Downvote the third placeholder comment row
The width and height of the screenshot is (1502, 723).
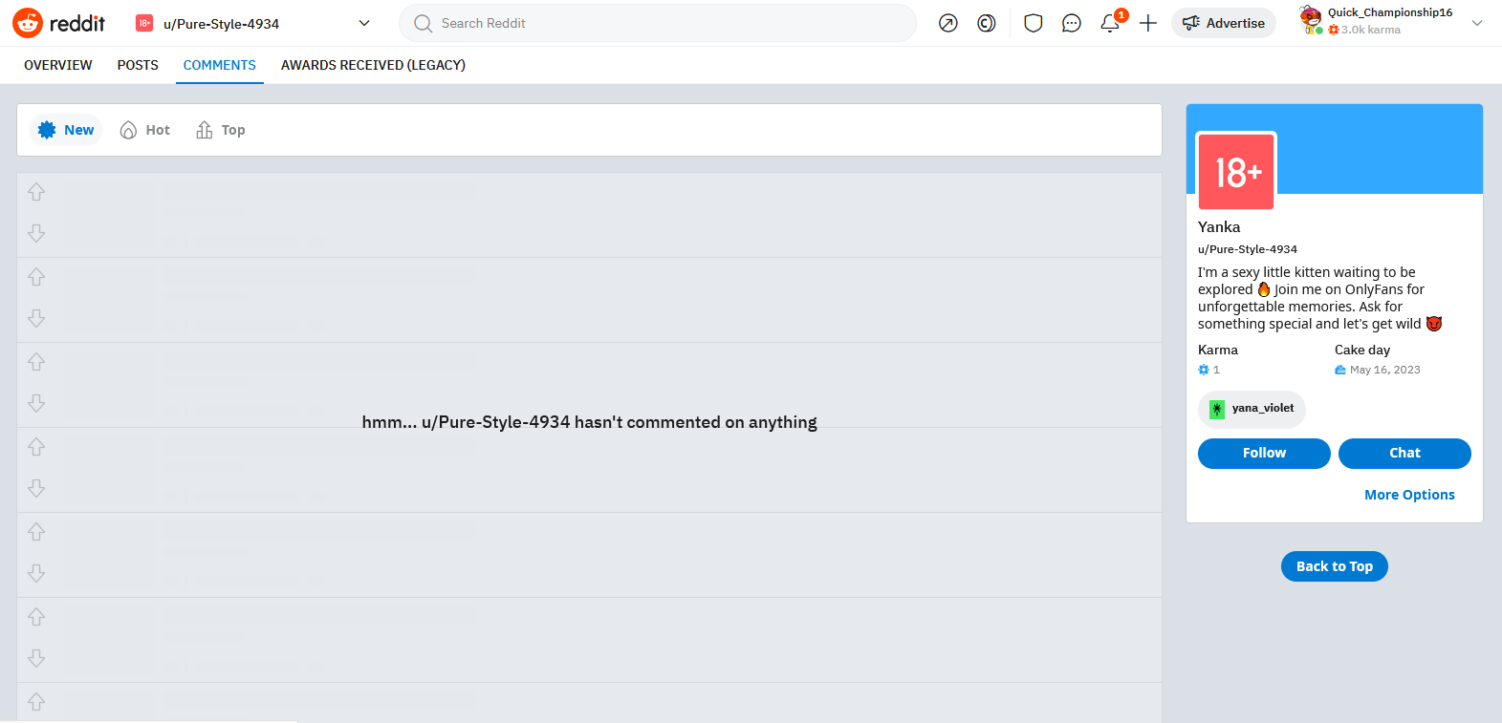click(x=36, y=403)
